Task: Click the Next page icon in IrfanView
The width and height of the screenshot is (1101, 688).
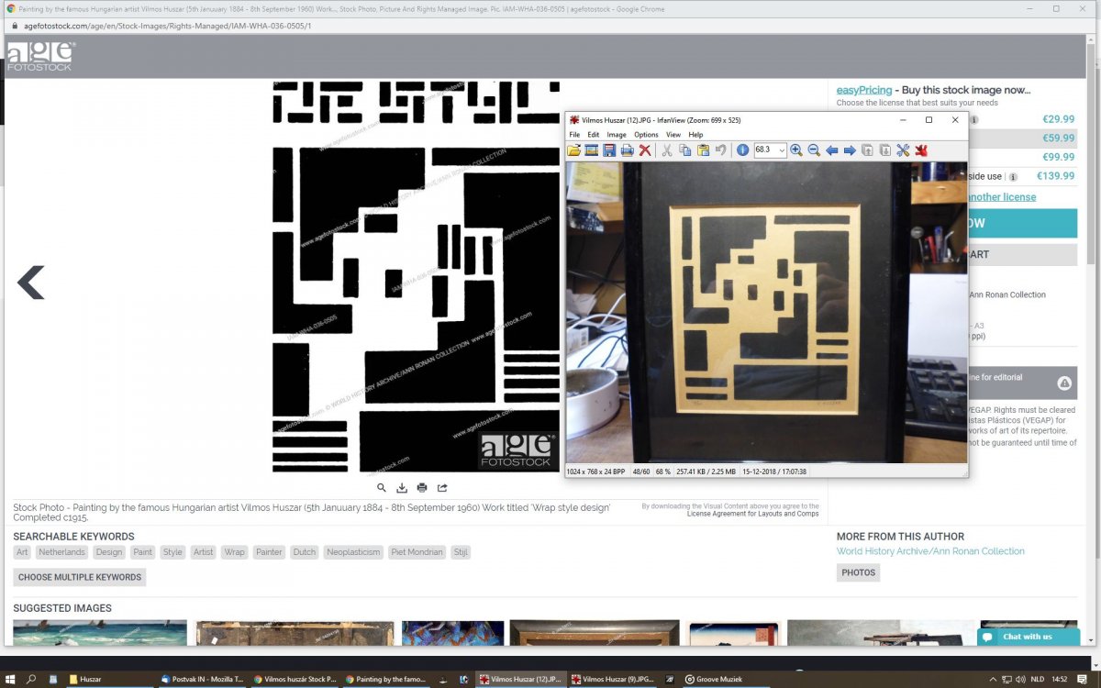Action: click(x=885, y=150)
